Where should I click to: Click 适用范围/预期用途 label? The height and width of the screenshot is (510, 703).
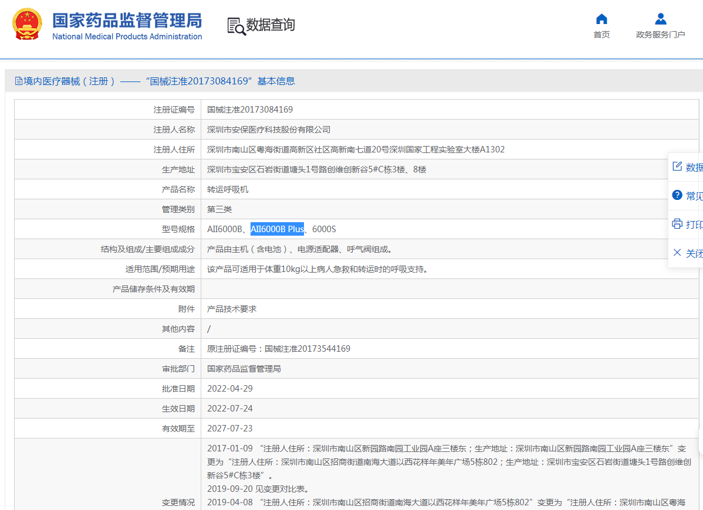tap(160, 269)
